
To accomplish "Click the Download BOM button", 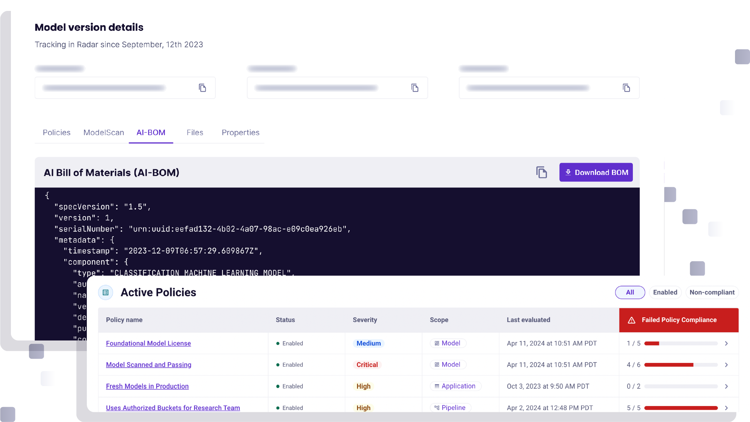I will (596, 172).
